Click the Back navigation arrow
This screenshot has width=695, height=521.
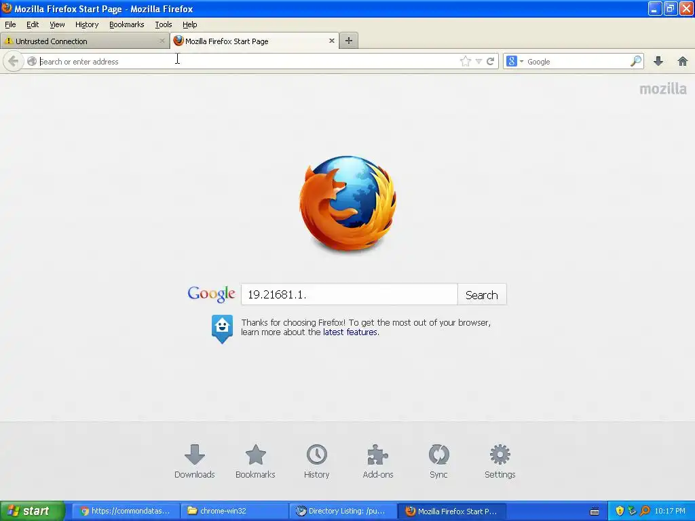pos(13,61)
